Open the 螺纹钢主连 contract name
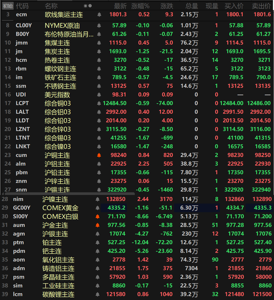 60,69
